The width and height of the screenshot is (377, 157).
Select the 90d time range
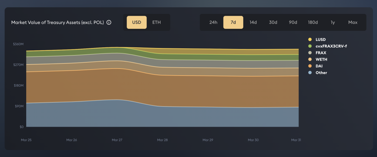(293, 22)
